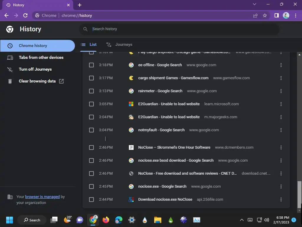
Task: Open the Windows Start menu
Action: [x=9, y=220]
